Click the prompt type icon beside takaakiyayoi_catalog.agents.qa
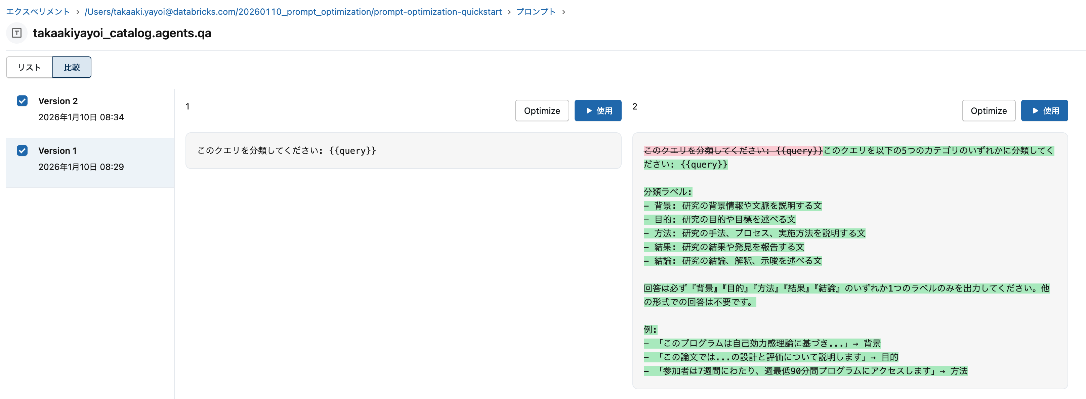Viewport: 1086px width, 399px height. (16, 33)
